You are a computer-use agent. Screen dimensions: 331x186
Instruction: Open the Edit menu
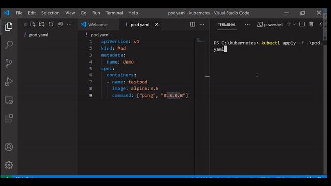32,13
